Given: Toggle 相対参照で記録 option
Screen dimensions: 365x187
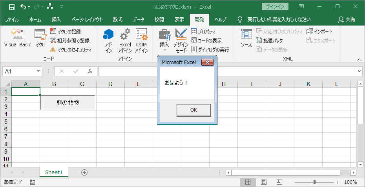Looking at the screenshot, I should (x=69, y=40).
